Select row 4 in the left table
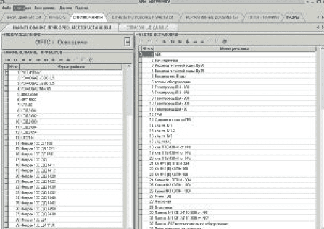The image size is (324, 229). coord(65,89)
